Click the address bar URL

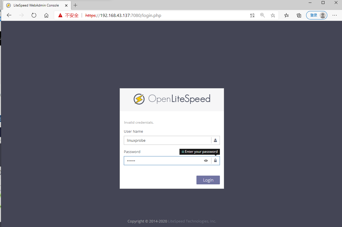123,15
